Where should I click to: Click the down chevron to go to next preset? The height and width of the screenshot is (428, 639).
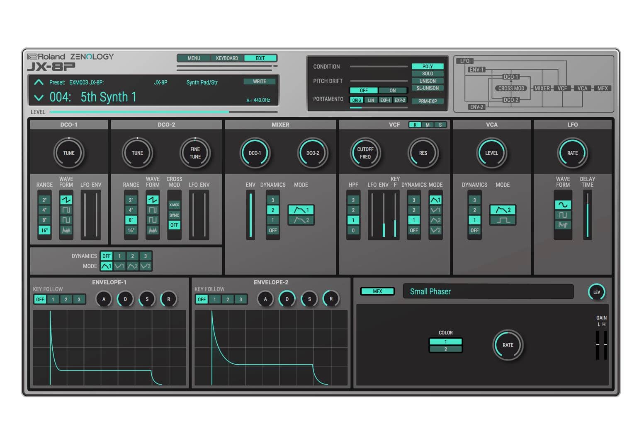coord(39,97)
